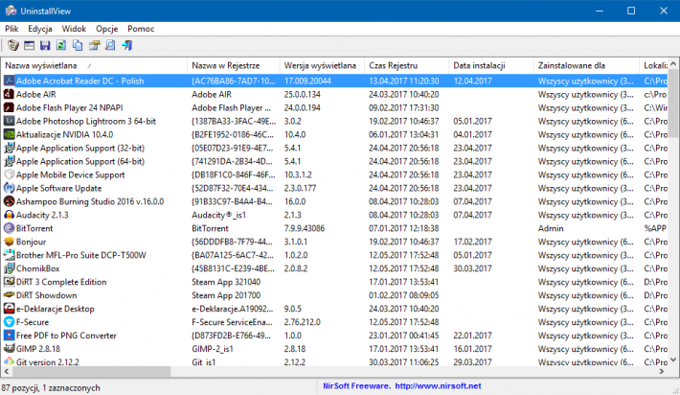680x395 pixels.
Task: Click the Brother MFL-Pro Suite icon
Action: [9, 255]
